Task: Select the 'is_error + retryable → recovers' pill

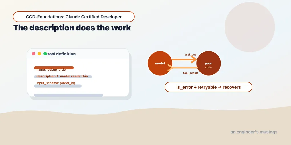Action: click(x=209, y=87)
